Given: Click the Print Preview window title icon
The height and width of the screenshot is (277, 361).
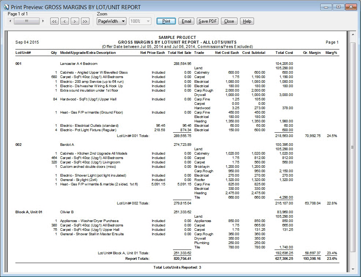Looking at the screenshot, I should [x=7, y=7].
